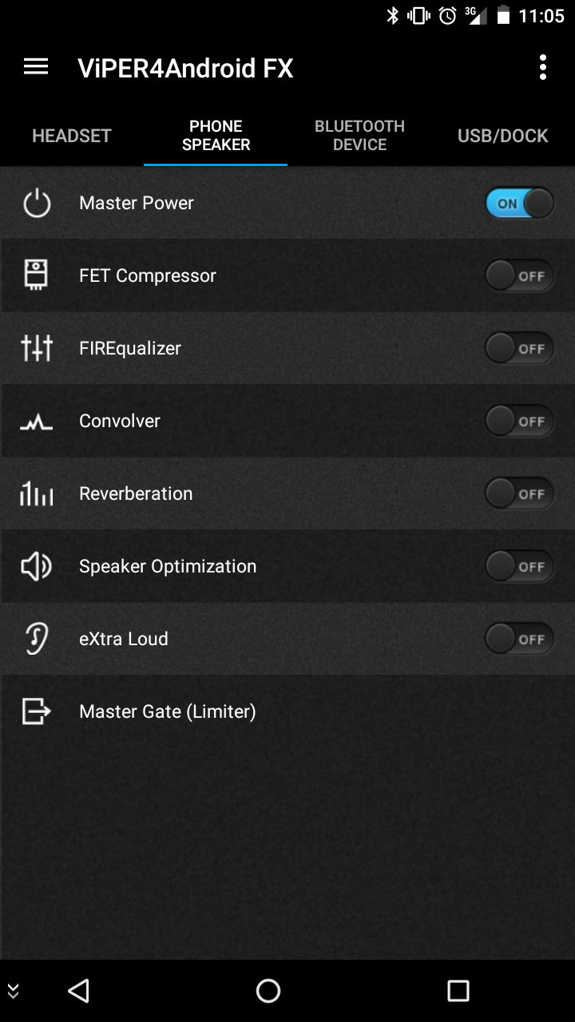Screen dimensions: 575x1022
Task: Expand the Speaker Optimization row
Action: [287, 566]
